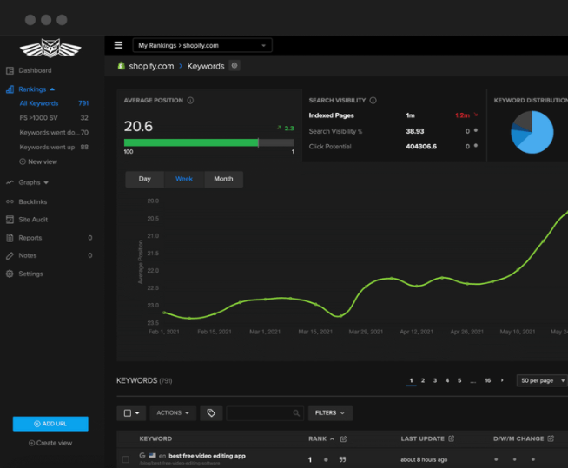
Task: Go to keywords page 2
Action: pos(423,380)
